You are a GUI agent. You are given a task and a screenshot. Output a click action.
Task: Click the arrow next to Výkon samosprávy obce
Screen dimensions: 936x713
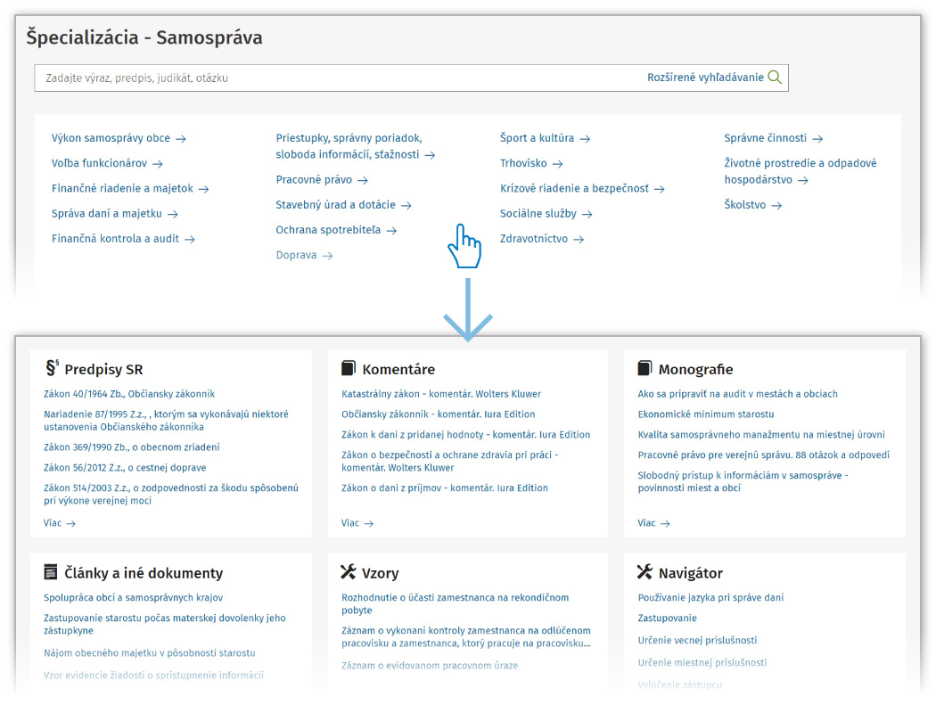point(181,139)
